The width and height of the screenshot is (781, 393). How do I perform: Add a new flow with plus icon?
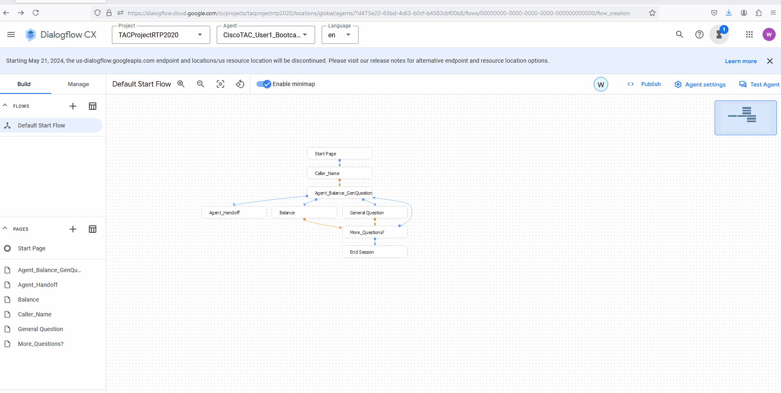[73, 106]
